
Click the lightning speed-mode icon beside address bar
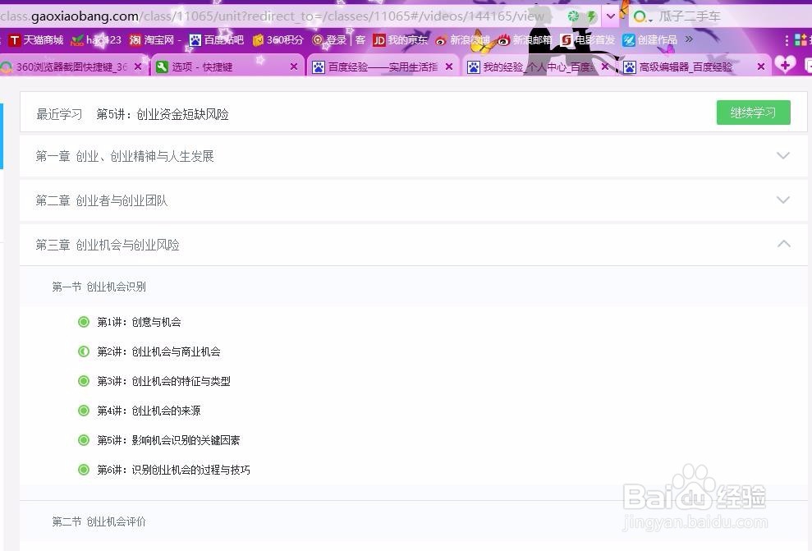click(x=592, y=16)
